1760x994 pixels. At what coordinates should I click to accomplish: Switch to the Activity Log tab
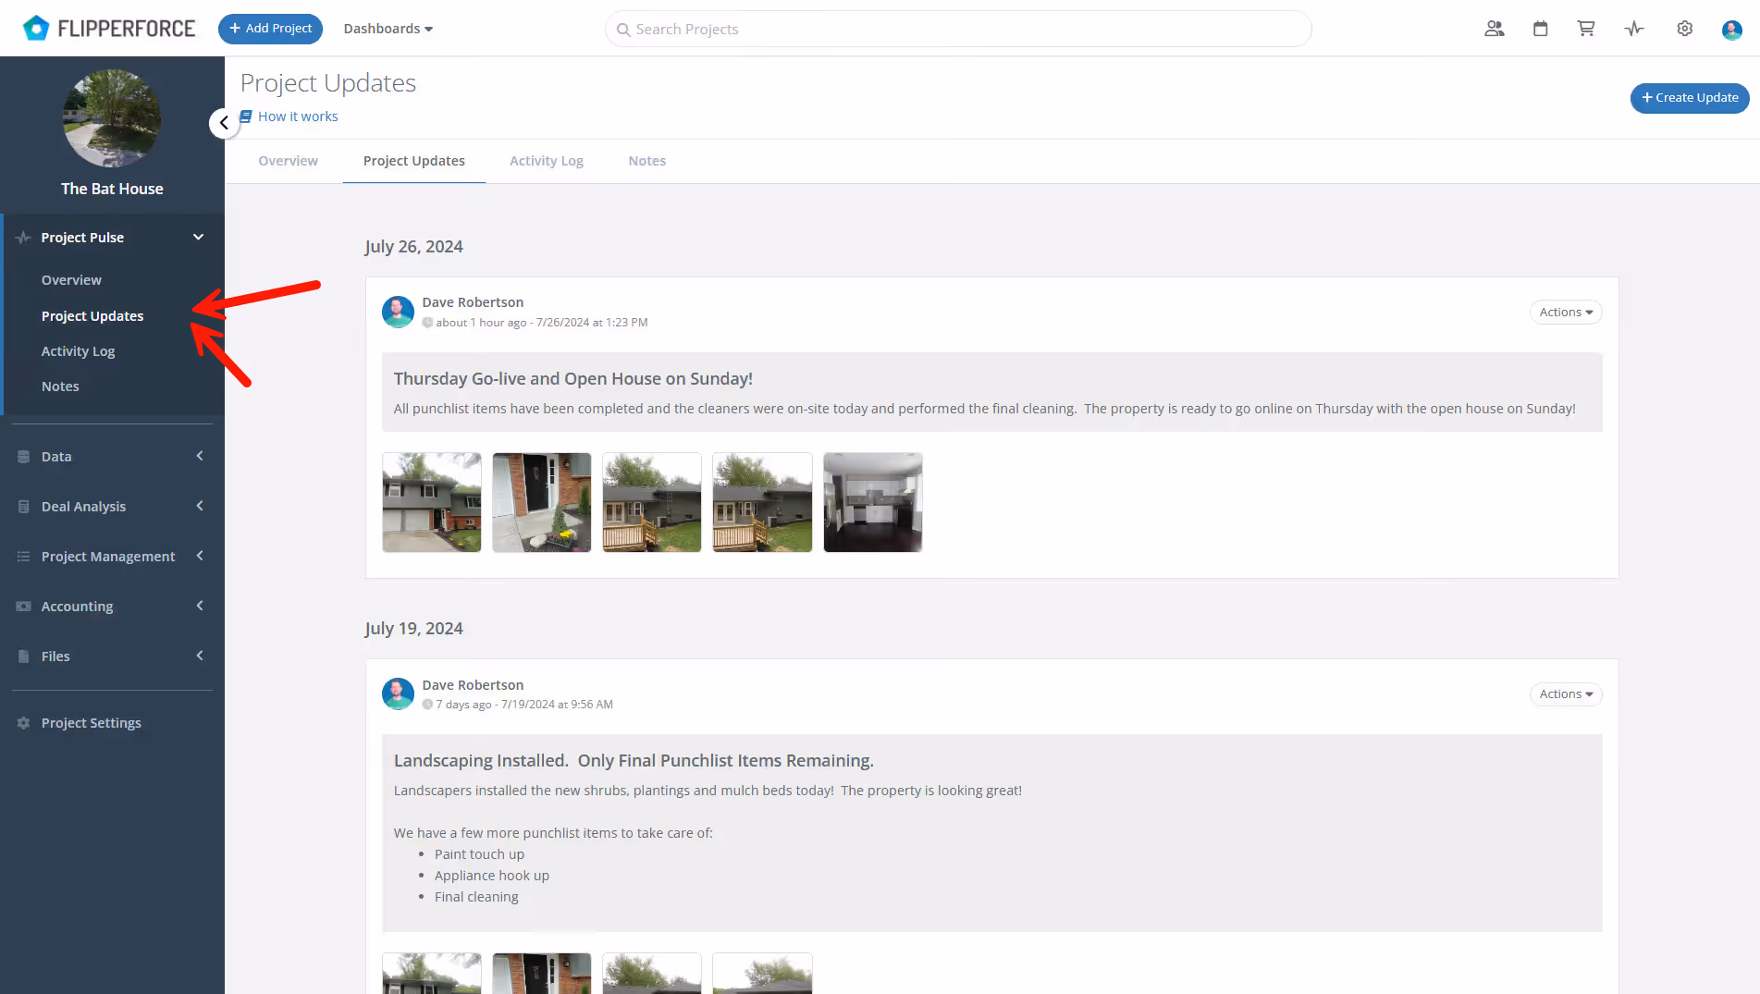547,161
